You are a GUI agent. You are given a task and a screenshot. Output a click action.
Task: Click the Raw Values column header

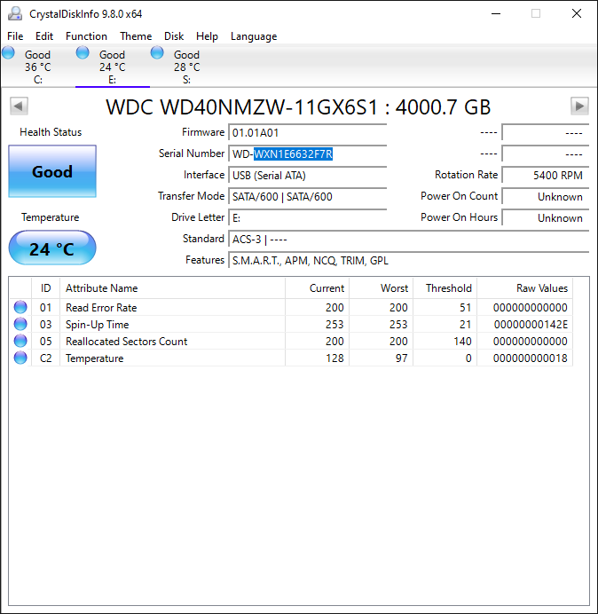(x=524, y=288)
